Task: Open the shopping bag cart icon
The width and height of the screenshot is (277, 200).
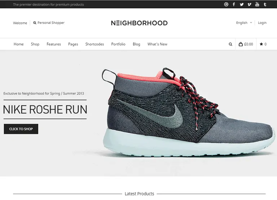Action: tap(241, 44)
